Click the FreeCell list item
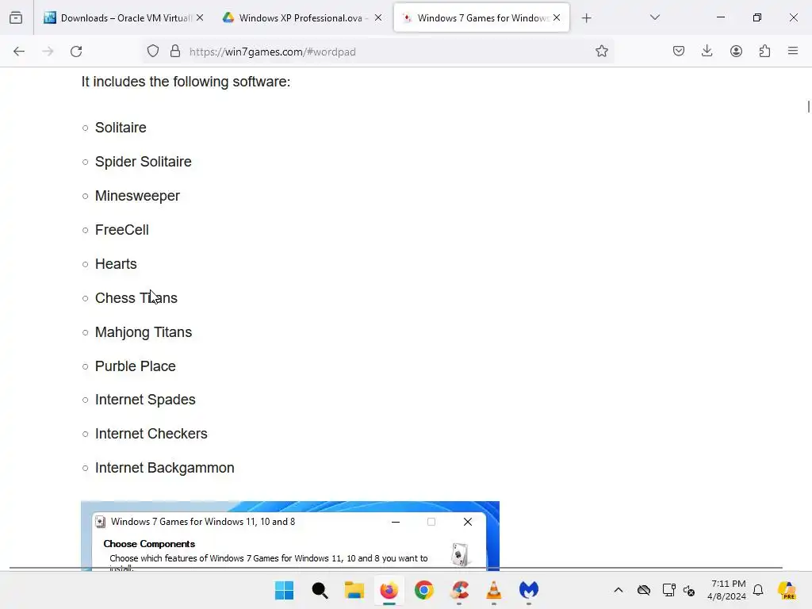This screenshot has width=812, height=609. pos(121,230)
